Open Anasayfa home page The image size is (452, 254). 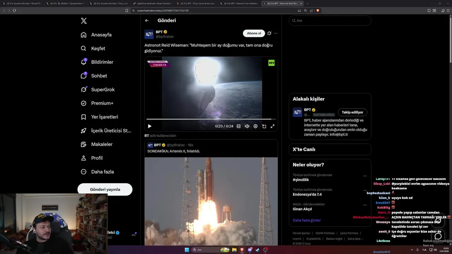(96, 35)
